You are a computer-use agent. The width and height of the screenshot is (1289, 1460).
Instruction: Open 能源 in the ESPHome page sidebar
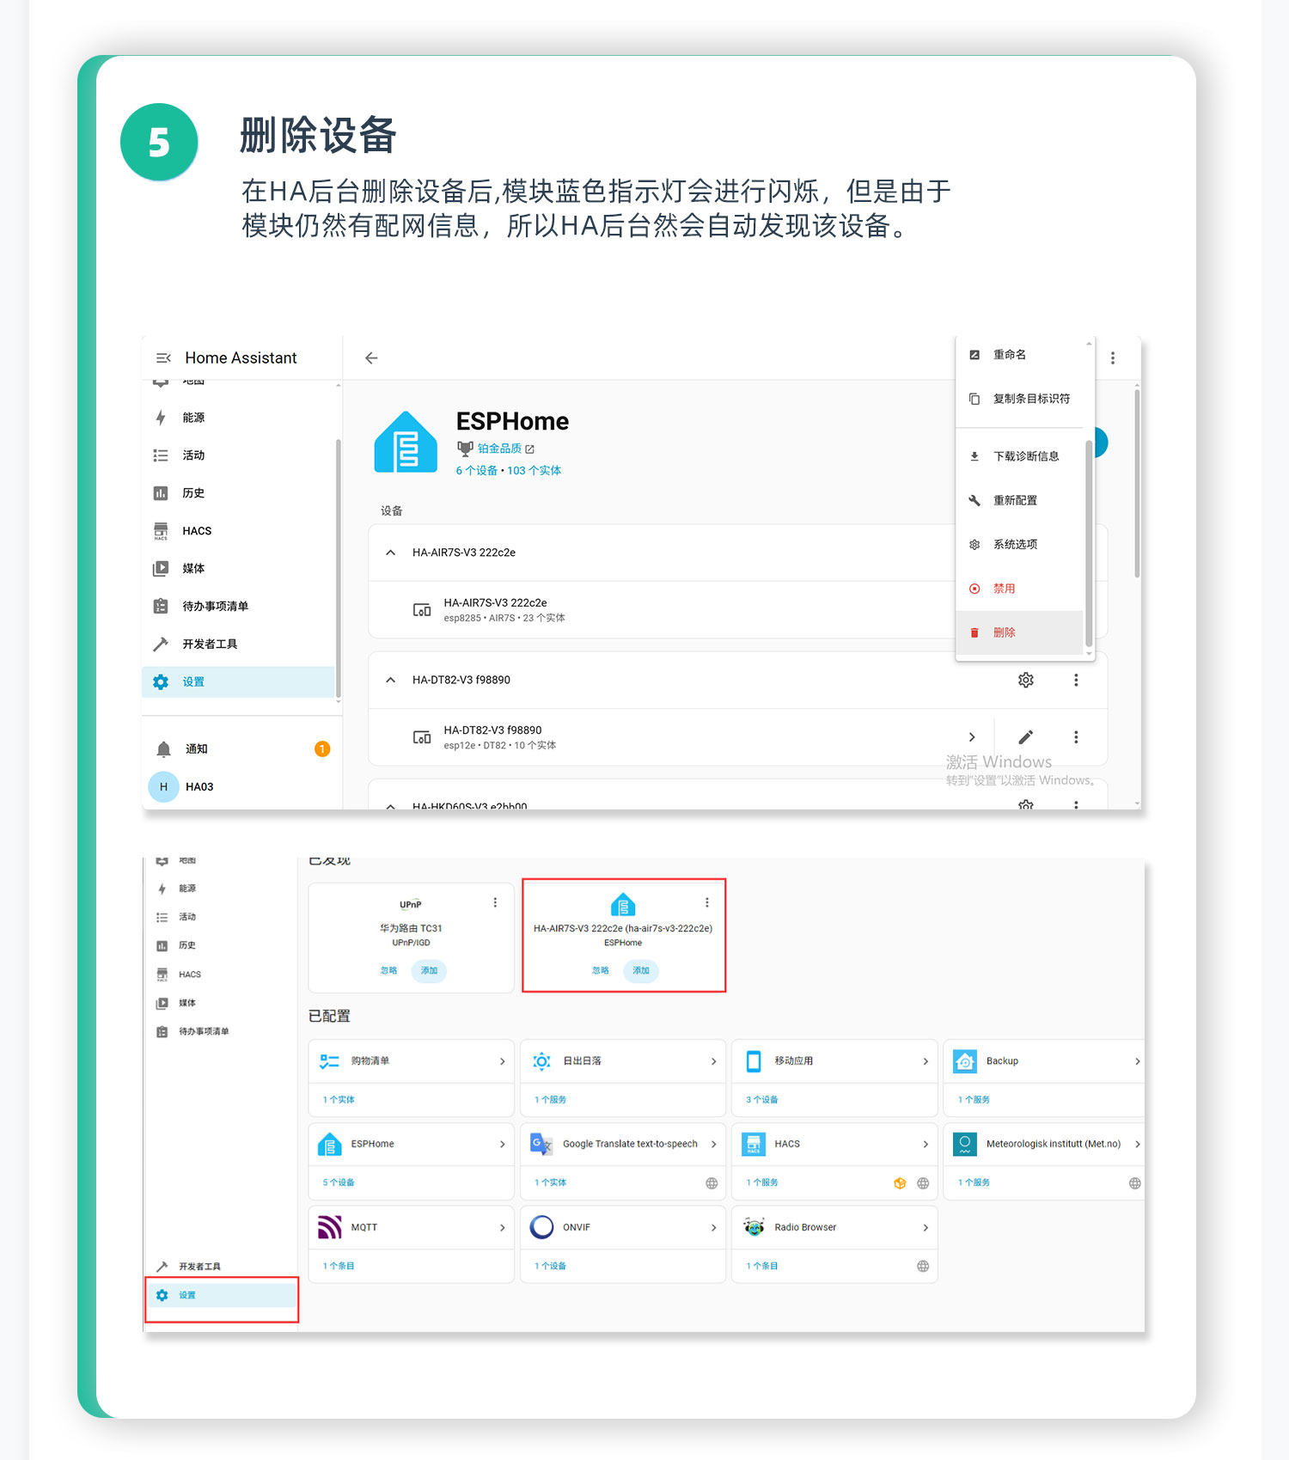[x=239, y=418]
